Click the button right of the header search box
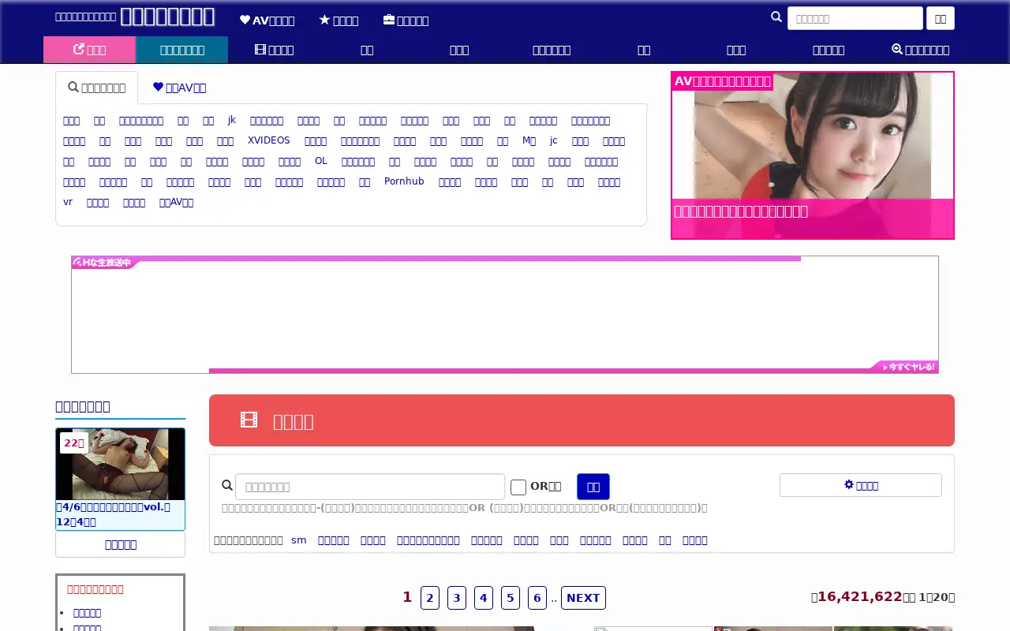The height and width of the screenshot is (631, 1010). [941, 18]
